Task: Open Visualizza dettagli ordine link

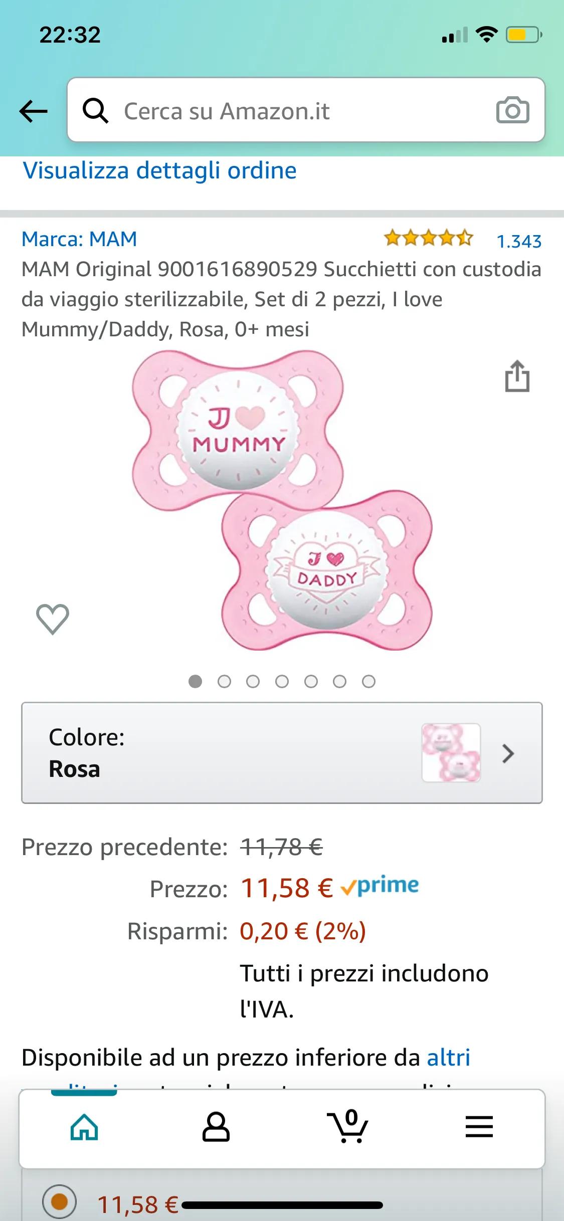Action: [x=160, y=170]
